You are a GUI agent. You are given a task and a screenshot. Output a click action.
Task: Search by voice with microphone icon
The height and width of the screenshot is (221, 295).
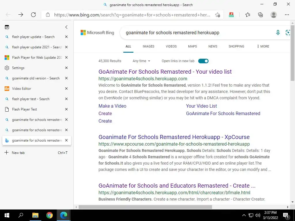coord(278,33)
